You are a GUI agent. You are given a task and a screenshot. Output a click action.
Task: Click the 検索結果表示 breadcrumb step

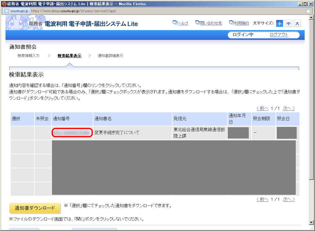[x=69, y=56]
